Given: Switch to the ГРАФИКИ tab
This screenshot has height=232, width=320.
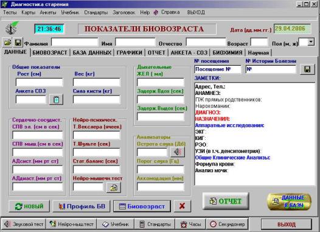Looking at the screenshot, I should (x=129, y=53).
